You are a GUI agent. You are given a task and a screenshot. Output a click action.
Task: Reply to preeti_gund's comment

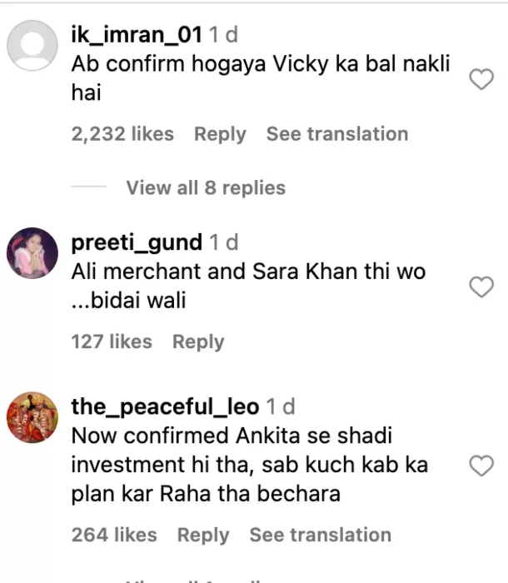pos(198,341)
